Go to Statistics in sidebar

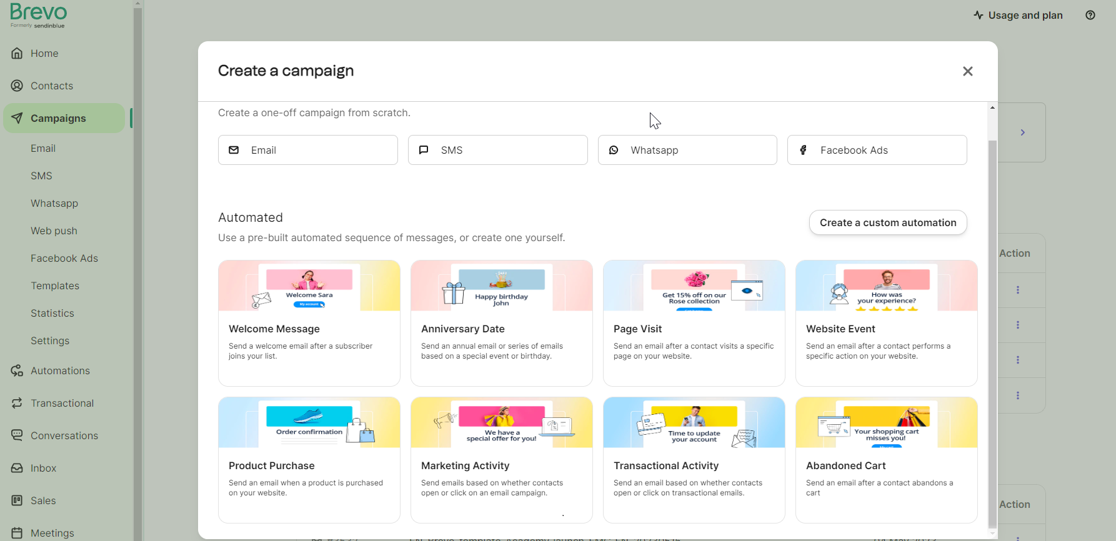click(x=52, y=314)
